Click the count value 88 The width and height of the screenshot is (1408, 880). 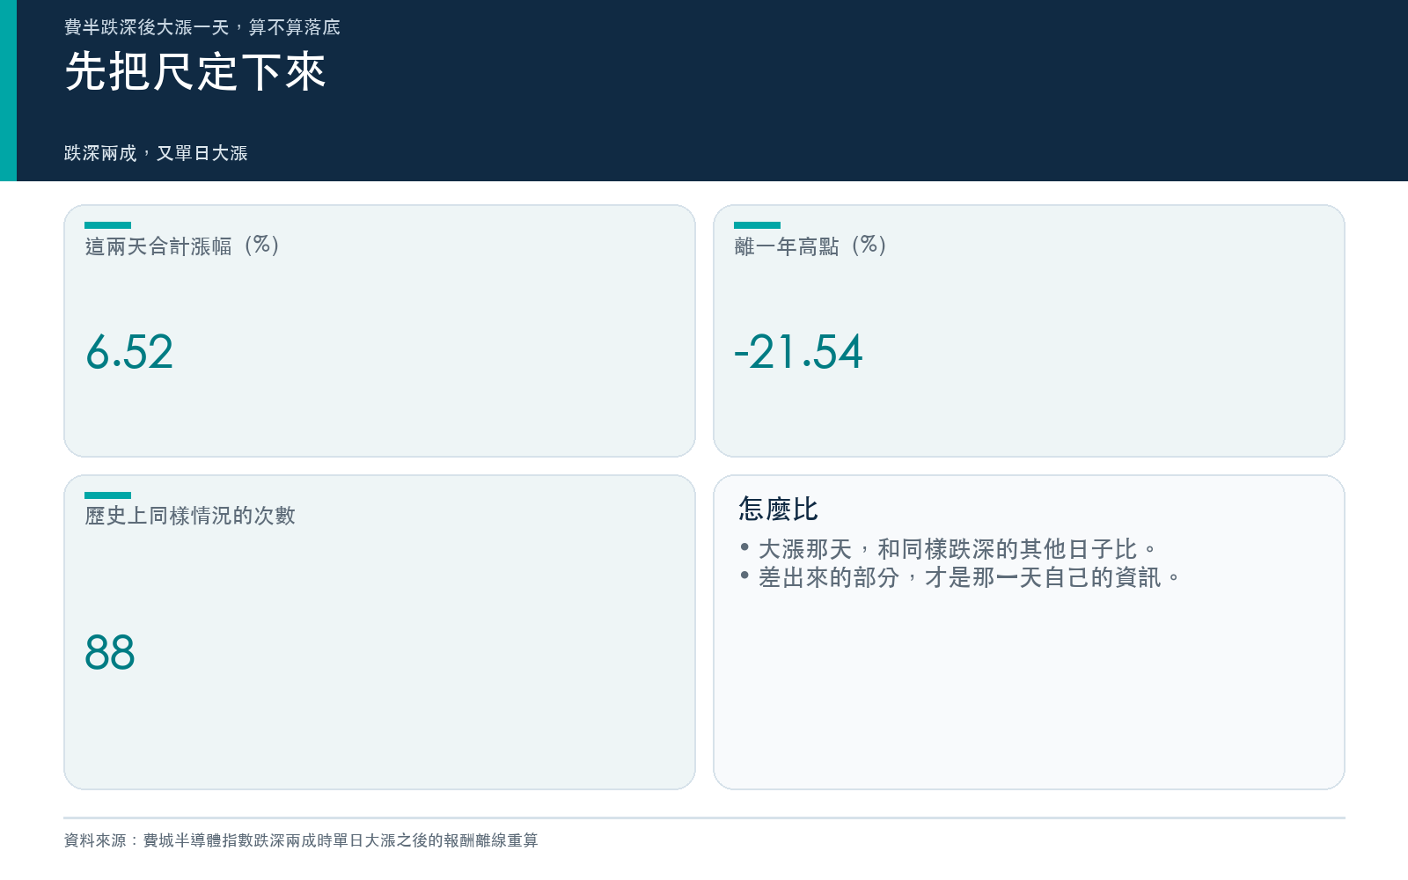pos(110,652)
